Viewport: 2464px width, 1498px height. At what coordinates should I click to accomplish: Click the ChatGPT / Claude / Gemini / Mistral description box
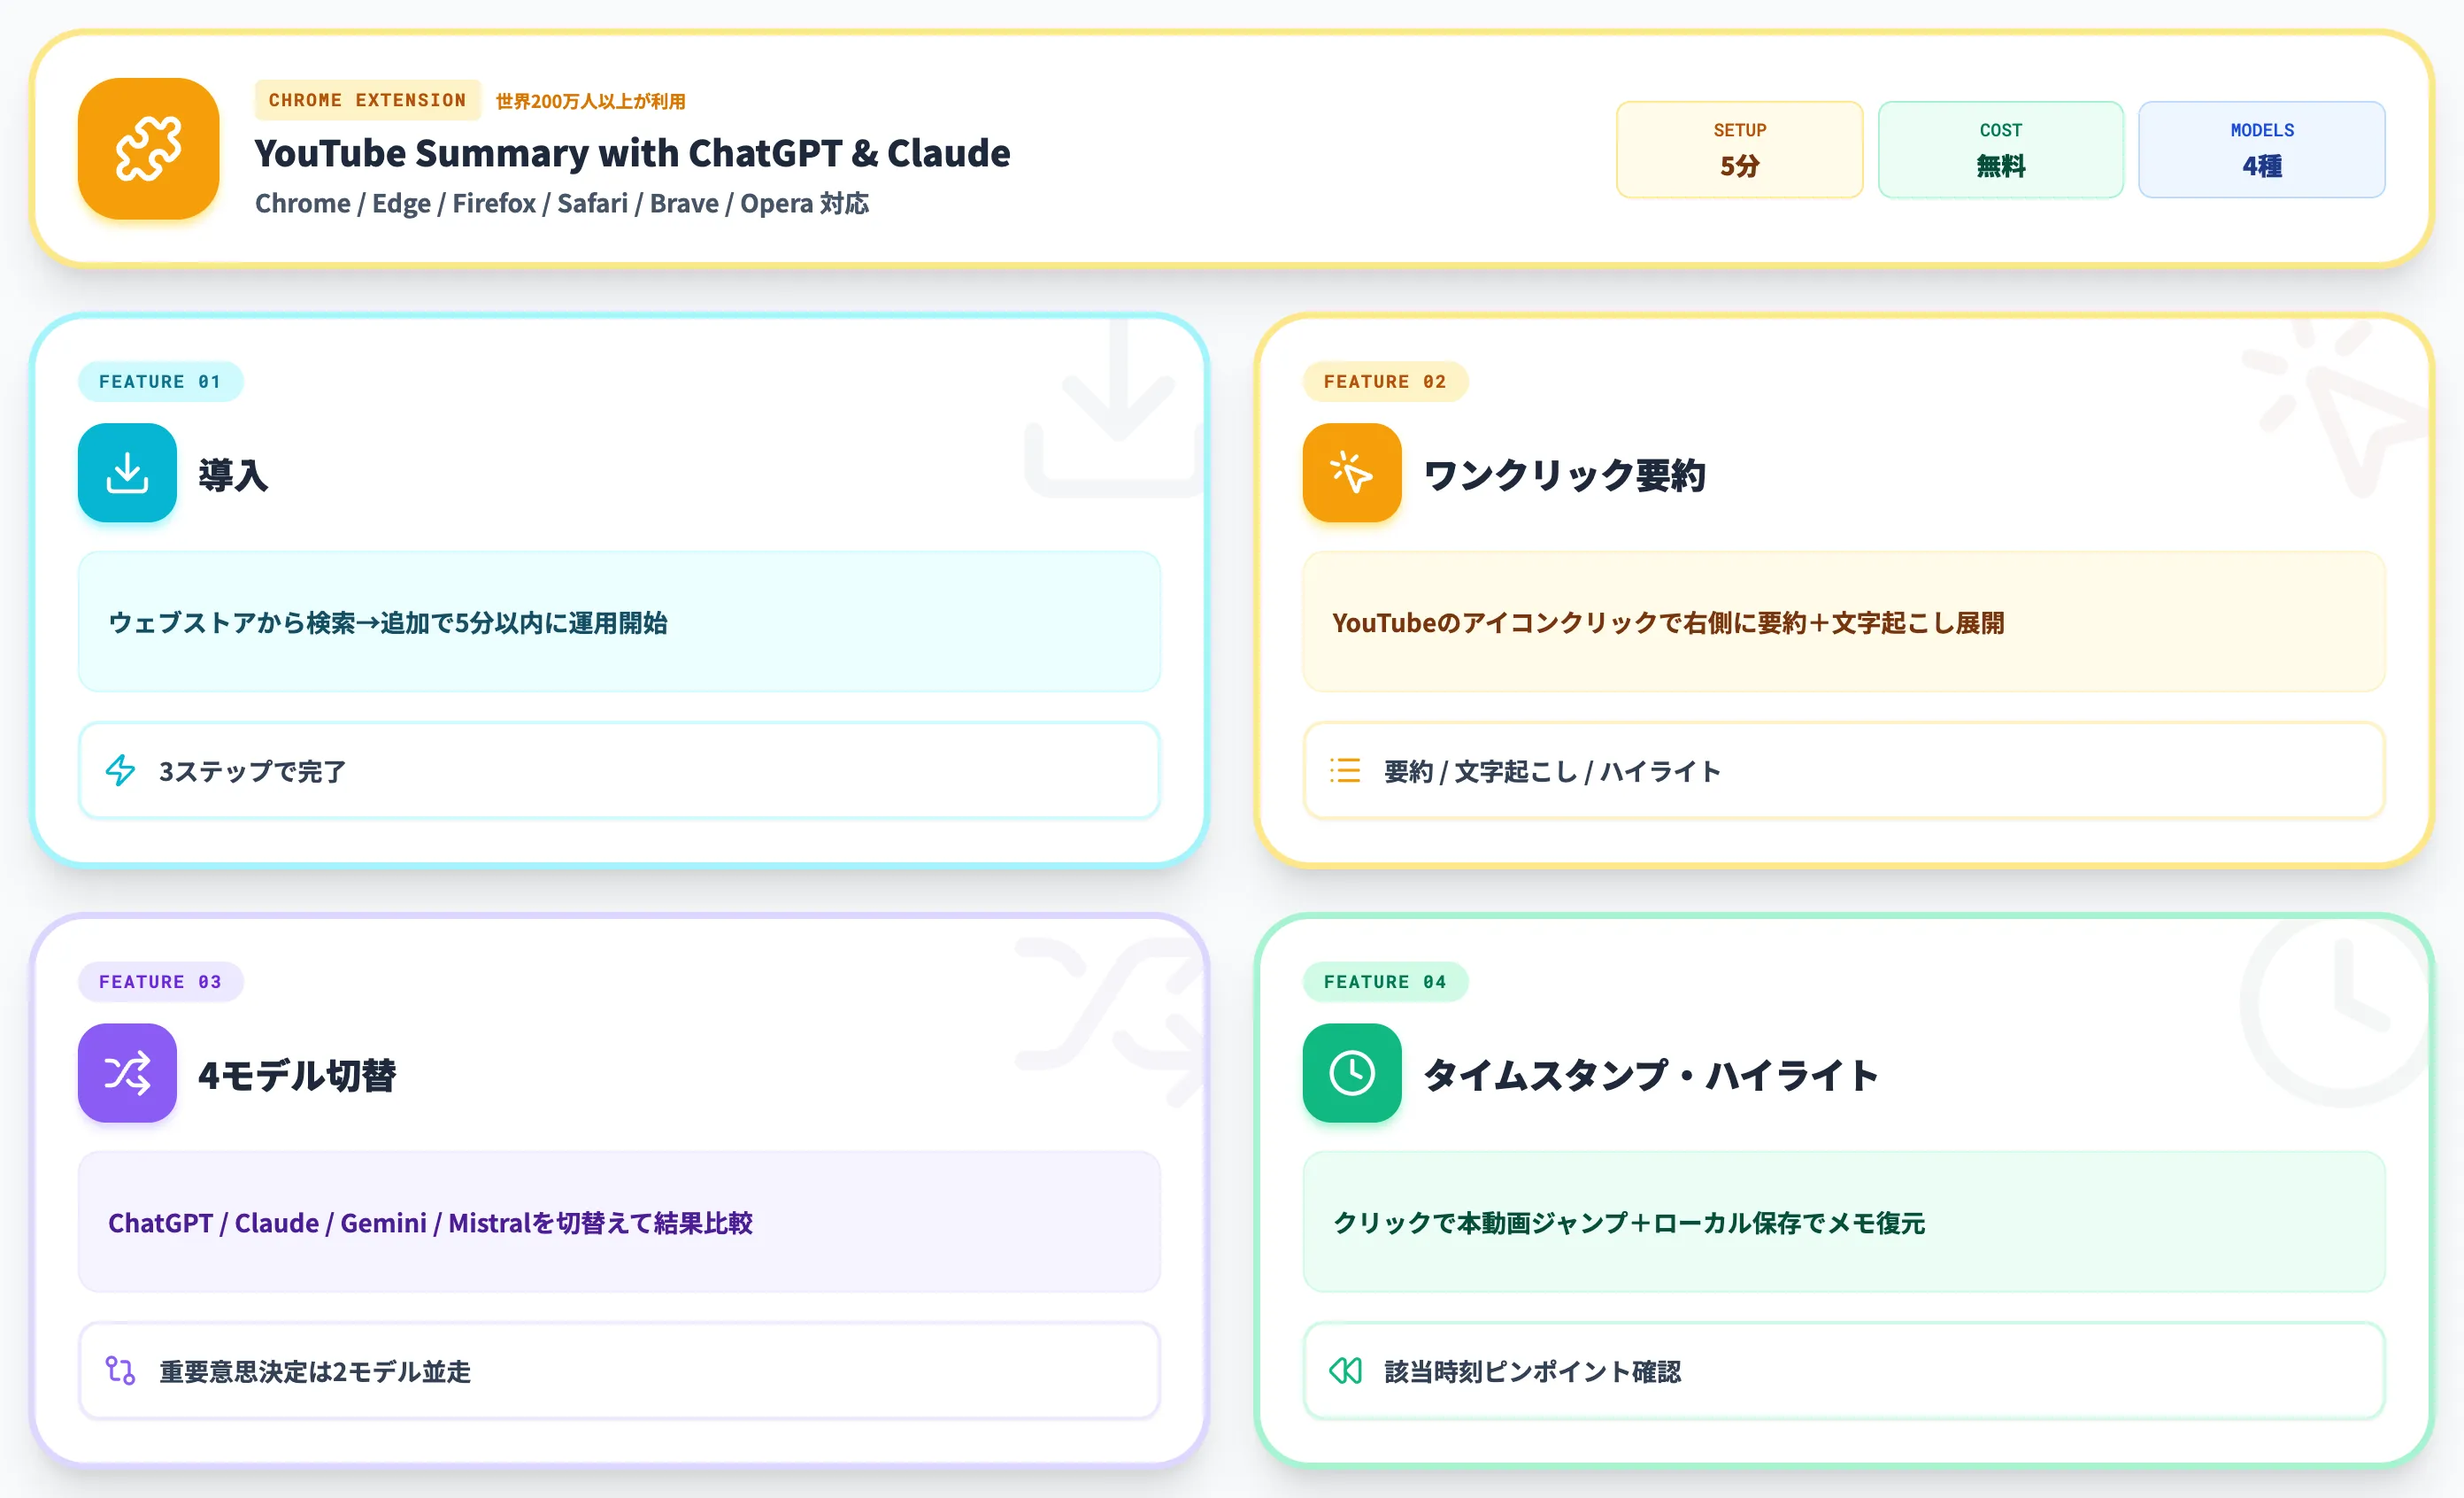click(x=619, y=1221)
